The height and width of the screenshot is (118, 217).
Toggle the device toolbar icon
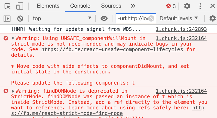click(20, 6)
